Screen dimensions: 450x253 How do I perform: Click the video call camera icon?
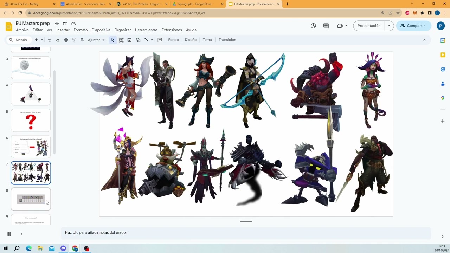(340, 26)
